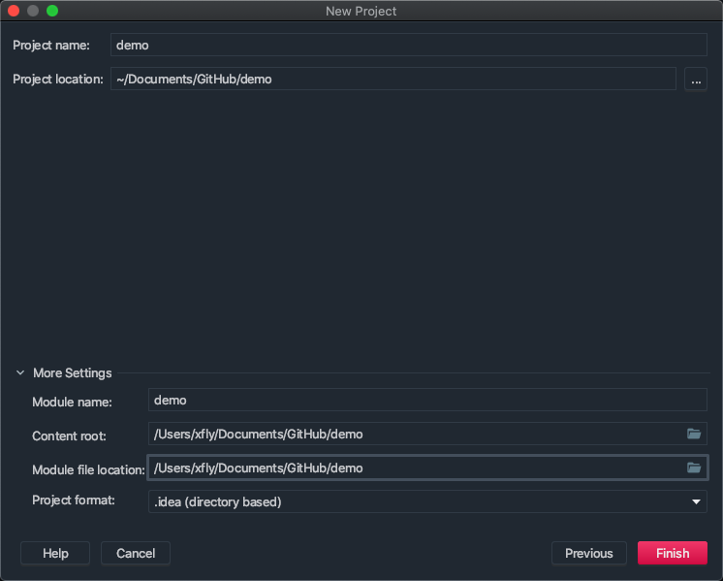Minimize the New Project dialog
This screenshot has height=581, width=723.
33,11
